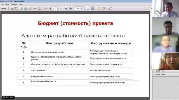
Task: Click the vertical scrollbar thumb
Action: (x=151, y=67)
